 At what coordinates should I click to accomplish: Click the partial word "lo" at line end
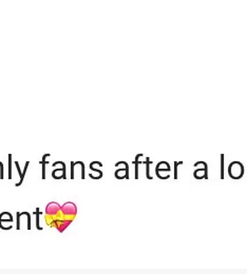pos(232,167)
